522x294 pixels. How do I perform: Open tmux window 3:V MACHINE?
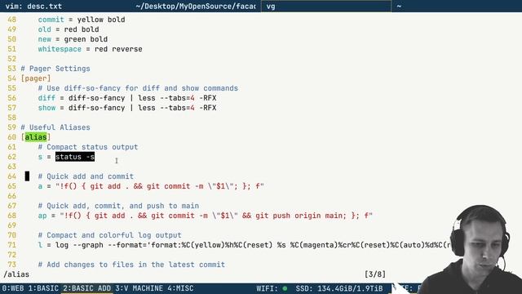139,288
